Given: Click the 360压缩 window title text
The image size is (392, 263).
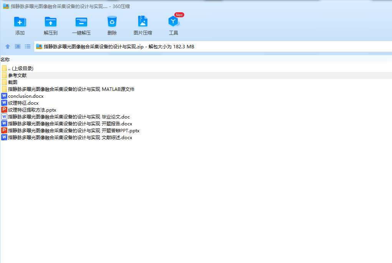Looking at the screenshot, I should point(70,6).
